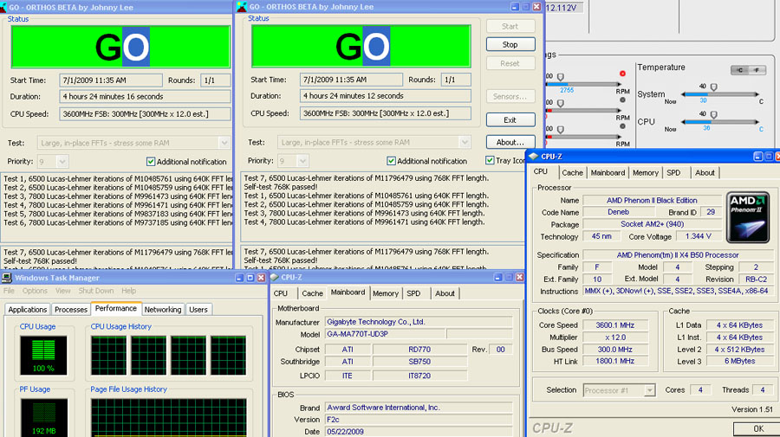This screenshot has width=780, height=437.
Task: Minimize the CPU-Z processor window
Action: pos(757,157)
